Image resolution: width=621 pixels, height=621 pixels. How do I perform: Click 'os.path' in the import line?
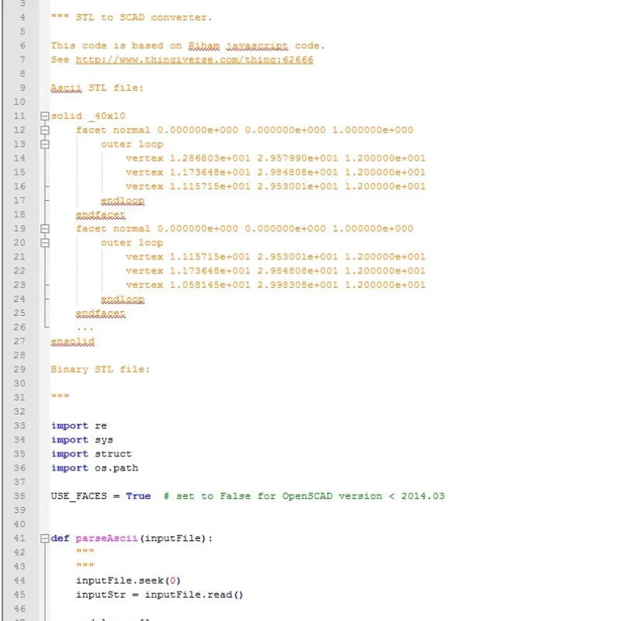point(116,468)
